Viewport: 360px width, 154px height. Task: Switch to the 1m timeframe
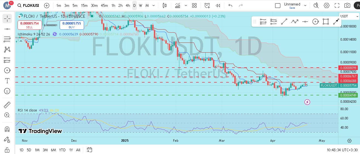(59, 5)
